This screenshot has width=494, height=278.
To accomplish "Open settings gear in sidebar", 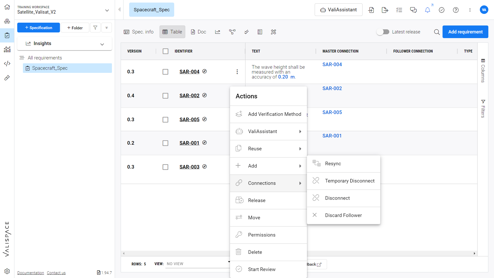I will pyautogui.click(x=7, y=271).
